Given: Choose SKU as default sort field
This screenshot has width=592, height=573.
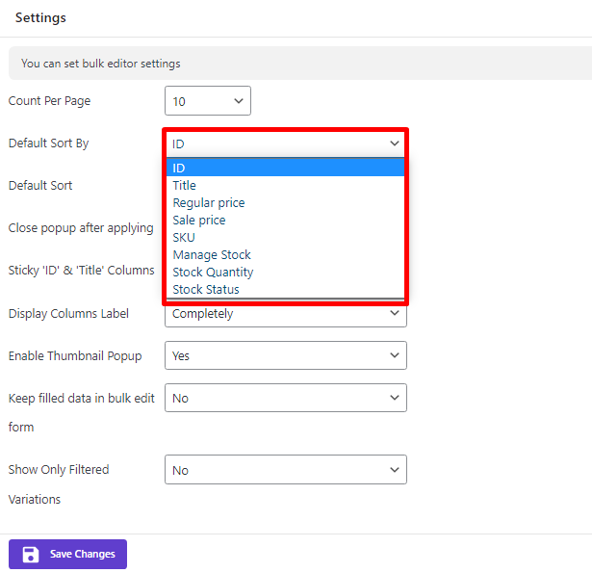Looking at the screenshot, I should tap(286, 237).
